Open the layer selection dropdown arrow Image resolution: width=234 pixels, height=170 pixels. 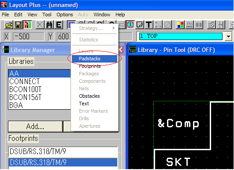(228, 36)
